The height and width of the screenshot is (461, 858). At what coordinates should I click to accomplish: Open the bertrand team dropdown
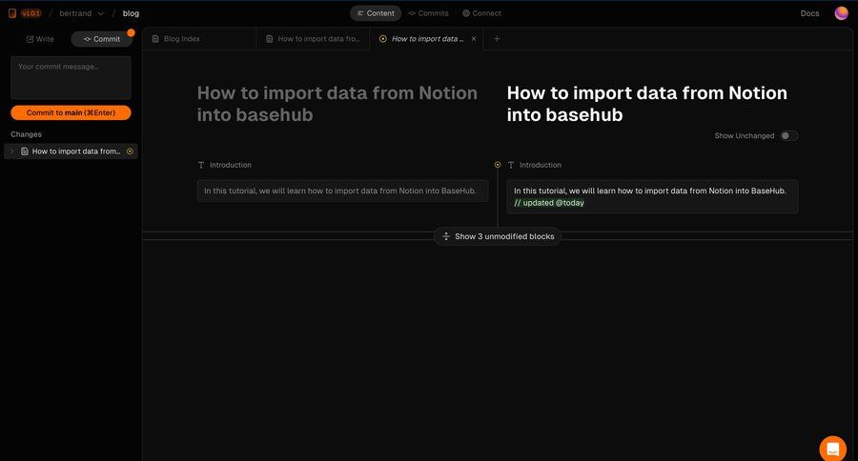81,13
